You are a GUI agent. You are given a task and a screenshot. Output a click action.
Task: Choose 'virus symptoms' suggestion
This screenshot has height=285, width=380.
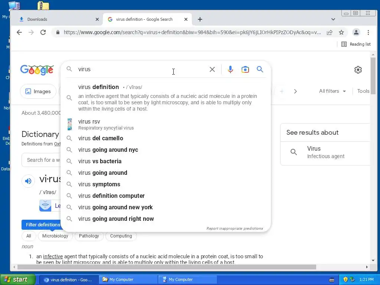coord(166,184)
